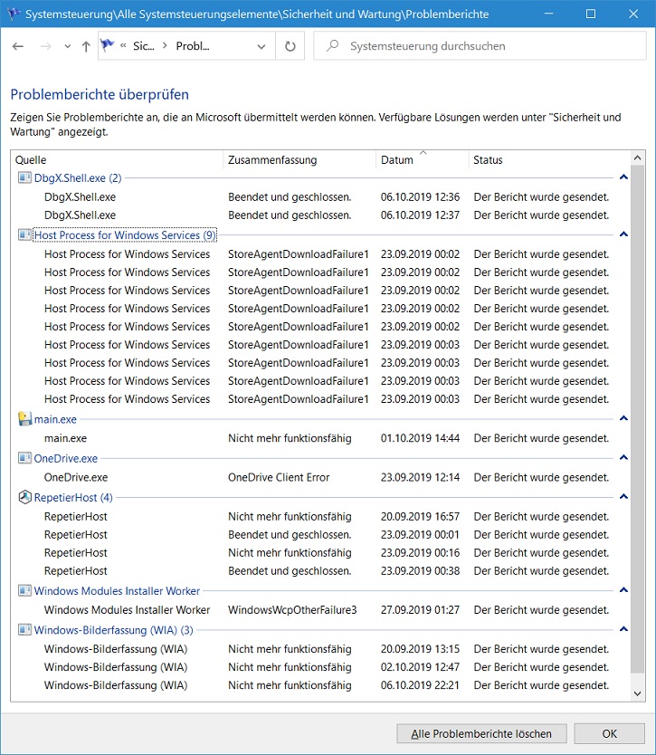The height and width of the screenshot is (755, 656).
Task: Click the search magnifier icon
Action: (x=332, y=46)
